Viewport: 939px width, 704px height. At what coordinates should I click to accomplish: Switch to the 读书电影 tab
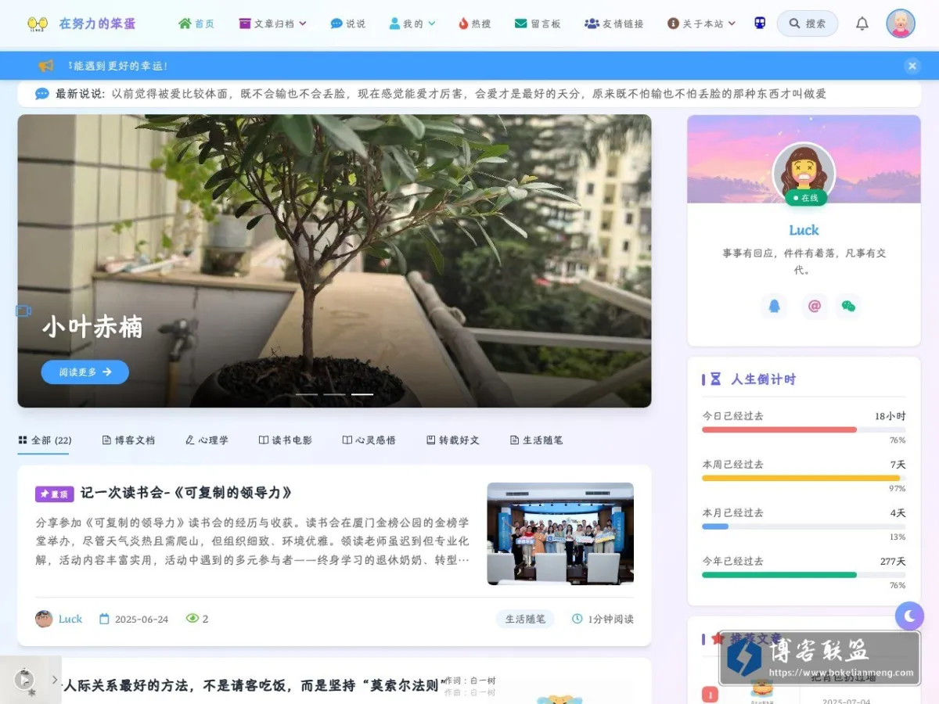coord(286,440)
